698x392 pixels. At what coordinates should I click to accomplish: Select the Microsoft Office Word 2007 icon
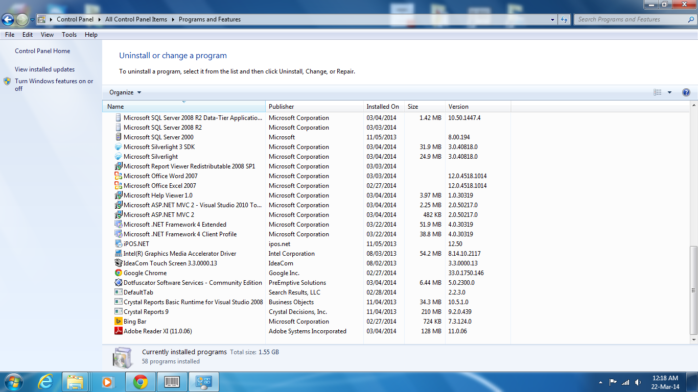coord(119,176)
